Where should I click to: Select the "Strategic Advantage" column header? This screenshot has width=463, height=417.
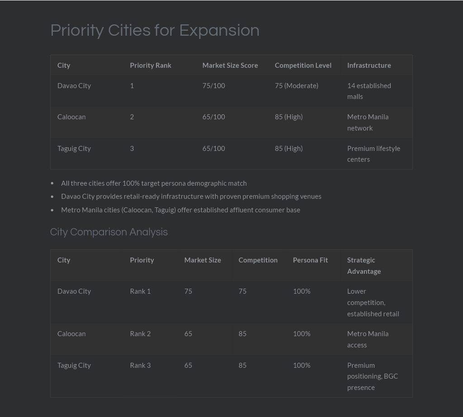(x=364, y=266)
